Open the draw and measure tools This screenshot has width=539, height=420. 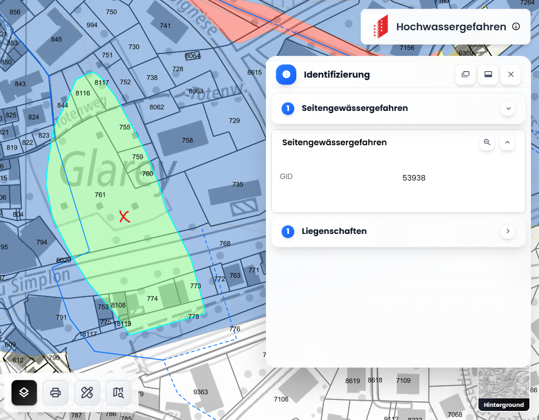87,392
